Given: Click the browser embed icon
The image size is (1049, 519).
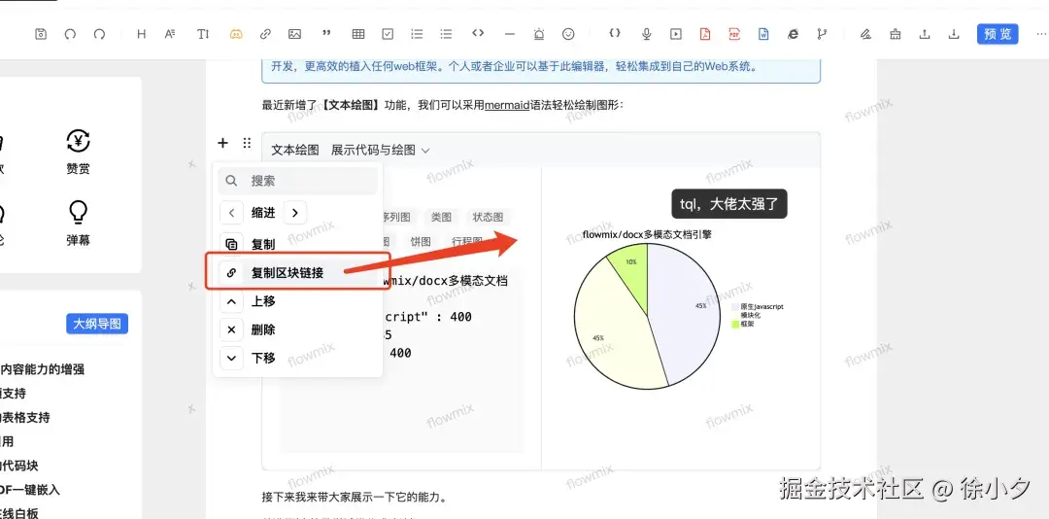Looking at the screenshot, I should (793, 33).
